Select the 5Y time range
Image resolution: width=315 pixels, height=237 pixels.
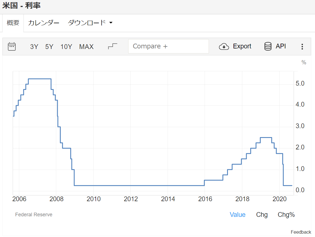pyautogui.click(x=49, y=47)
